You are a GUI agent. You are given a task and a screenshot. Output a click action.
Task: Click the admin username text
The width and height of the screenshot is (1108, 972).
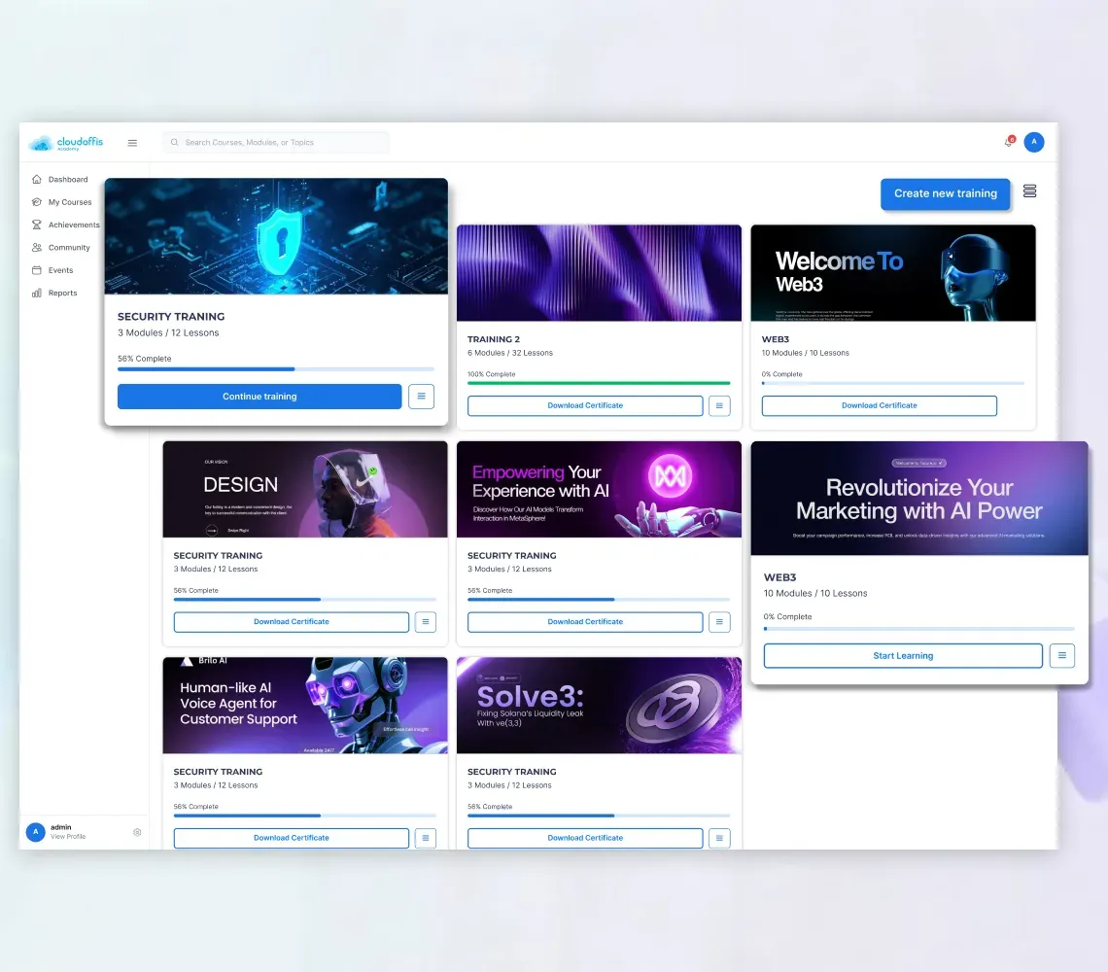pyautogui.click(x=61, y=827)
